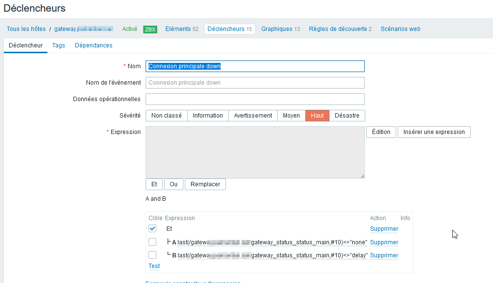Check the top-level 'Et' expression checkbox

[152, 229]
